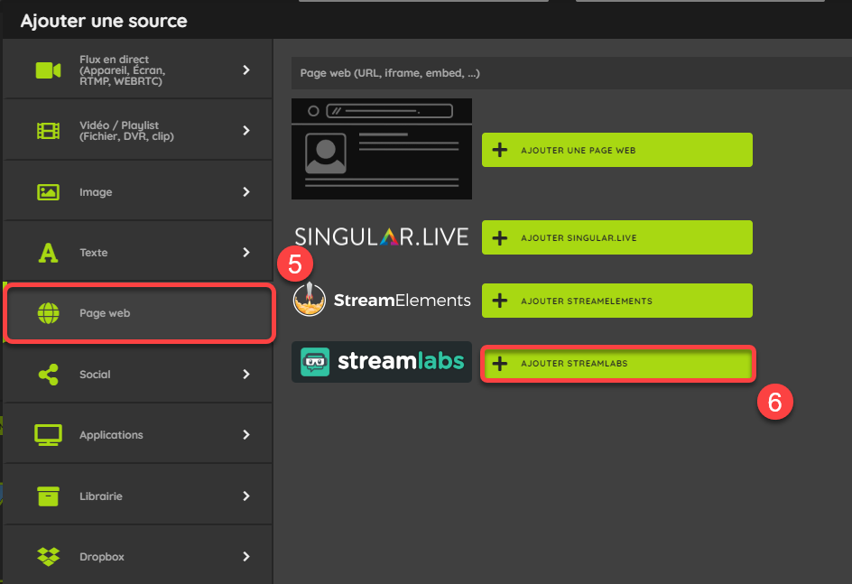Viewport: 852px width, 584px height.
Task: Click the Dropbox logo icon
Action: pyautogui.click(x=49, y=556)
